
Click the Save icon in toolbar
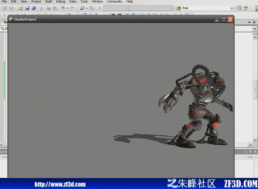(x=27, y=8)
